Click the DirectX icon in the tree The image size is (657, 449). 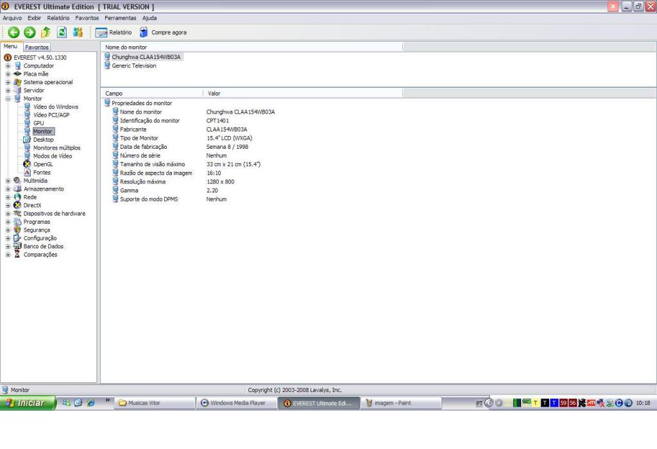(x=17, y=205)
